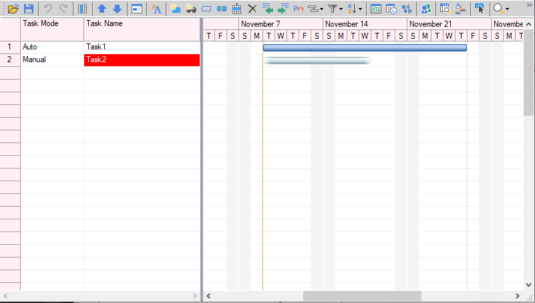Open the font style 'A' icon

tap(156, 9)
